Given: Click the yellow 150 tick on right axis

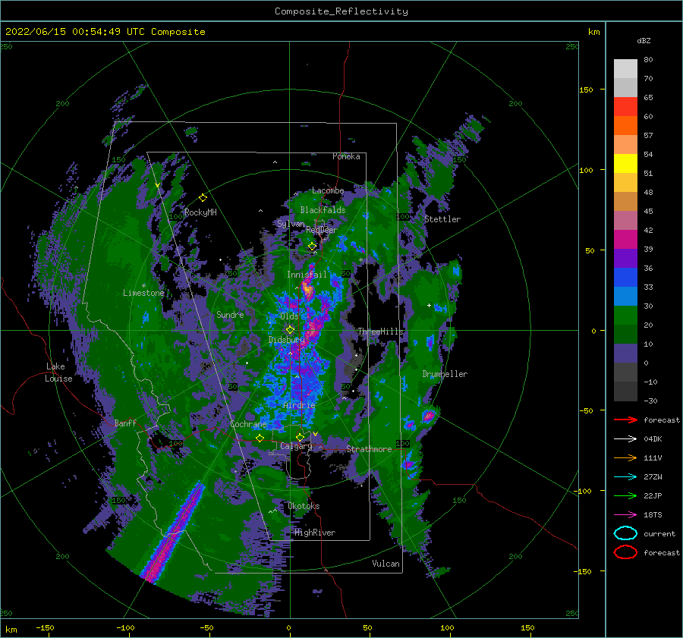Looking at the screenshot, I should pyautogui.click(x=586, y=90).
